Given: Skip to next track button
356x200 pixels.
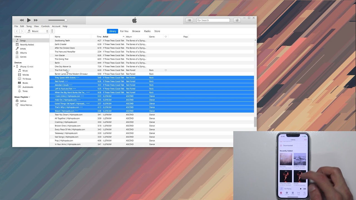Looking at the screenshot, I should click(x=36, y=20).
